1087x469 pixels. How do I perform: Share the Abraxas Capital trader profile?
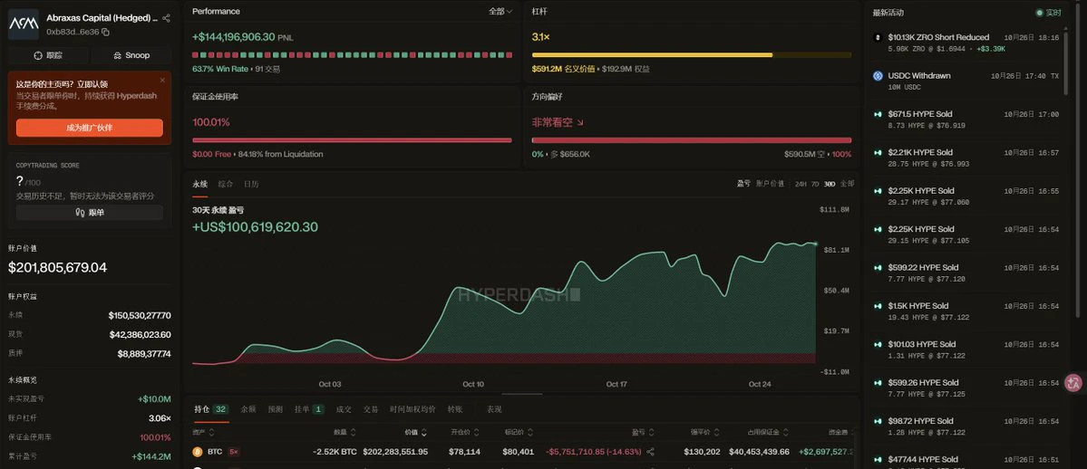click(x=166, y=19)
